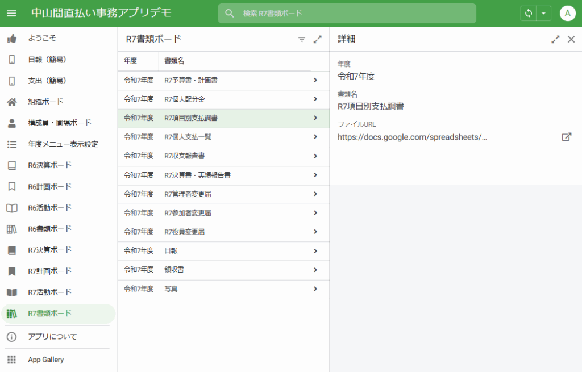Expand the 詳細 panel to fullscreen
The width and height of the screenshot is (582, 372).
(x=555, y=39)
